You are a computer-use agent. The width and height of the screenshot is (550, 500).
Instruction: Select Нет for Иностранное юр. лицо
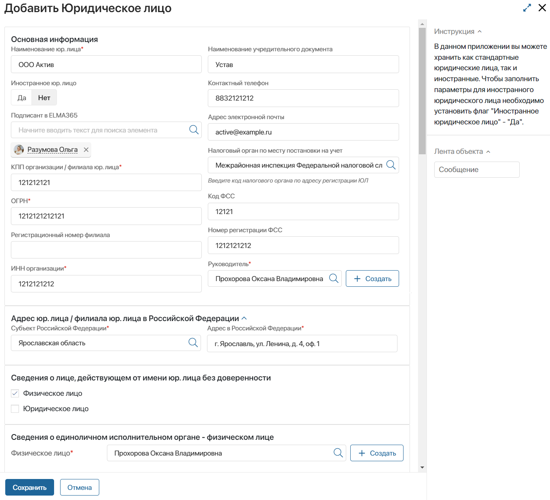coord(44,98)
